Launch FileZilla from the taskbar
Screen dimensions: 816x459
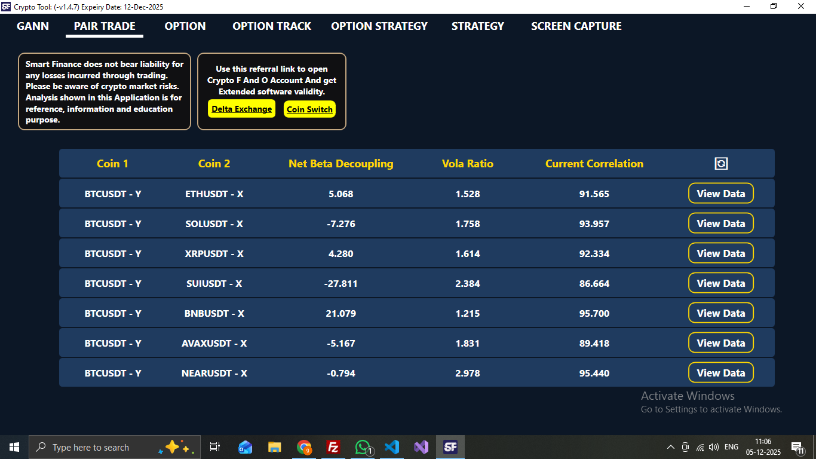click(x=333, y=446)
